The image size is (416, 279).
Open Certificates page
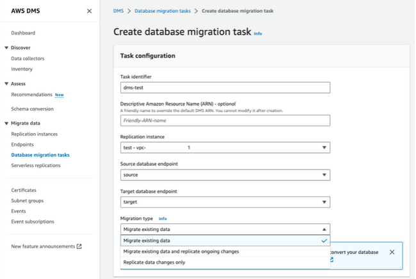24,190
